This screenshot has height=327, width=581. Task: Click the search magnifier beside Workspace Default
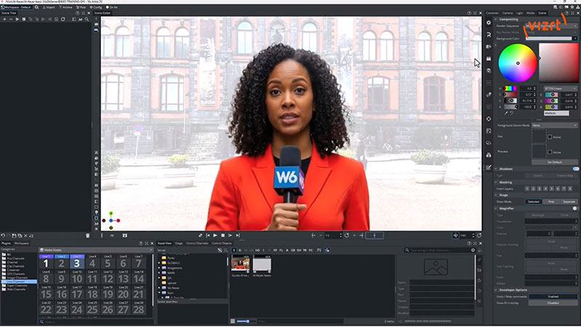click(37, 7)
